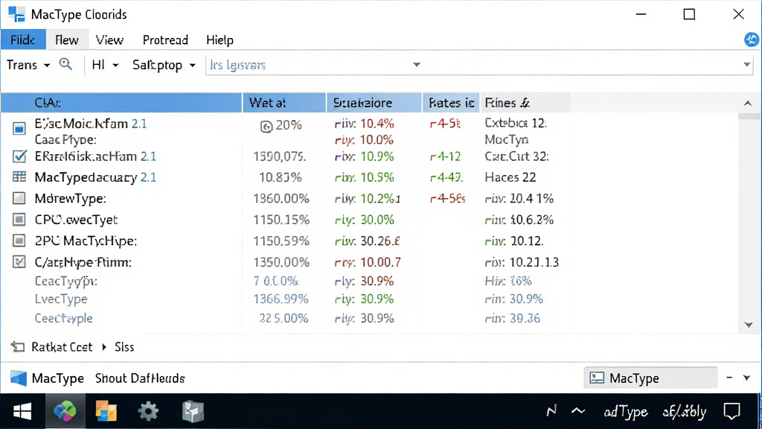The width and height of the screenshot is (762, 429).
Task: Click the blue round icon beside menu bar
Action: click(x=752, y=40)
